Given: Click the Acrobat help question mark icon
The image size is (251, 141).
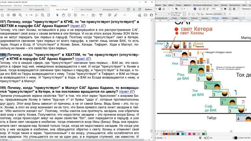Looking at the screenshot, I should tap(128, 9).
